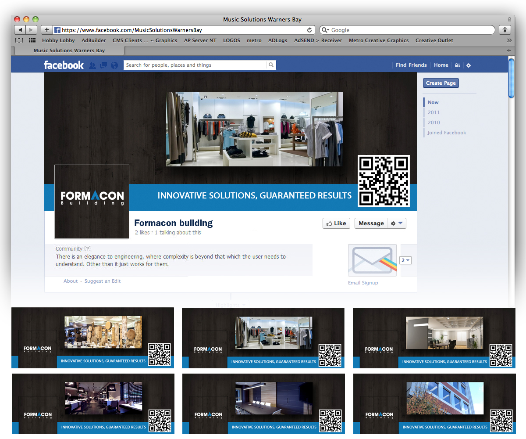The image size is (526, 439).
Task: Open ADLogs bookmark
Action: pos(278,40)
